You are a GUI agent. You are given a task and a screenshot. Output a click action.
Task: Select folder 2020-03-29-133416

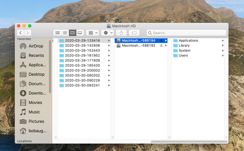coord(84,41)
